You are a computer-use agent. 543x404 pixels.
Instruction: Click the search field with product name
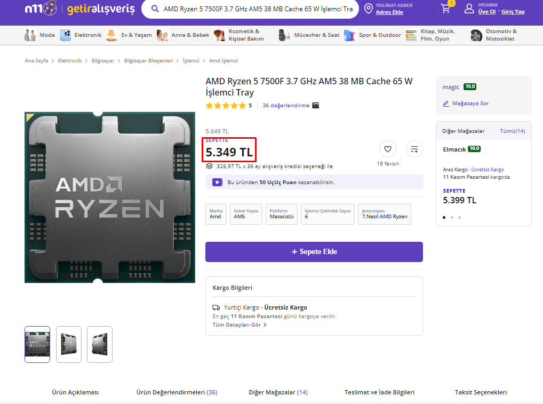[x=258, y=9]
